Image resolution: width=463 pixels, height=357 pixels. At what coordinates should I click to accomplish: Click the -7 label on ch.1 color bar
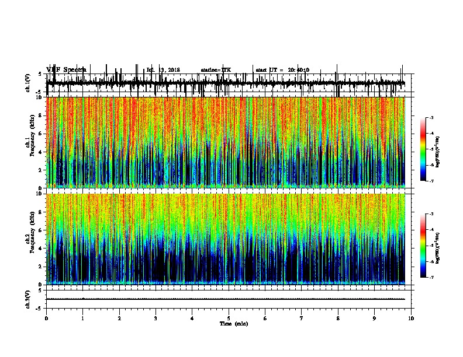[x=431, y=181]
